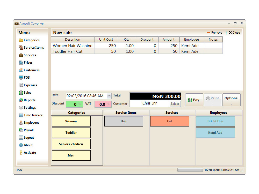Choose the Toddler category button

click(71, 133)
